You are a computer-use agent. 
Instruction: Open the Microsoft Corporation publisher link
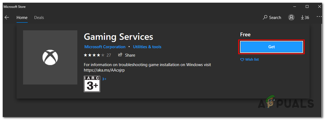[x=105, y=47]
